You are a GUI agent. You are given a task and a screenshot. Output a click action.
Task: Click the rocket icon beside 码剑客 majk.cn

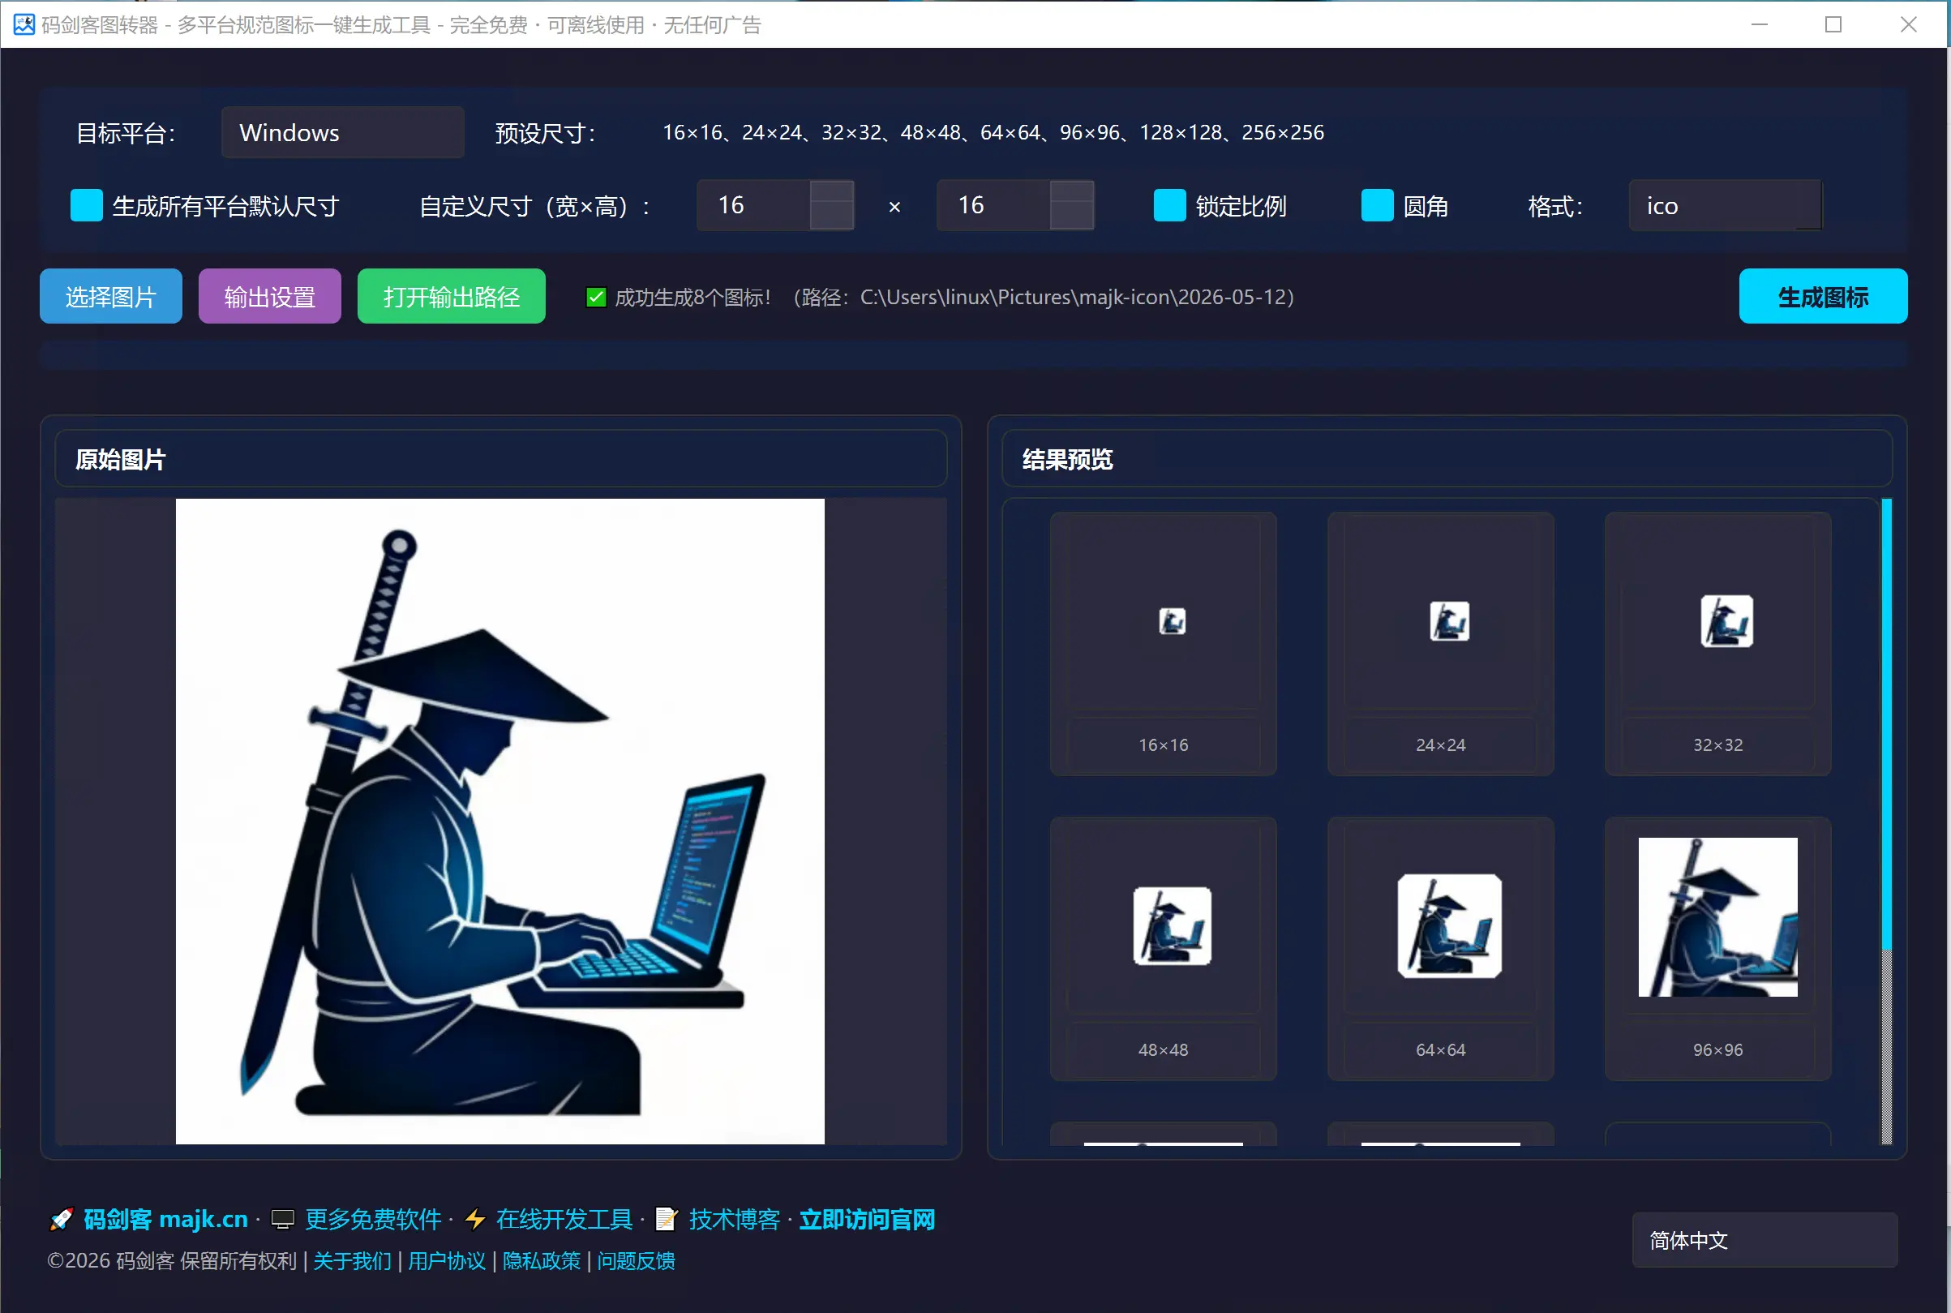[x=61, y=1219]
